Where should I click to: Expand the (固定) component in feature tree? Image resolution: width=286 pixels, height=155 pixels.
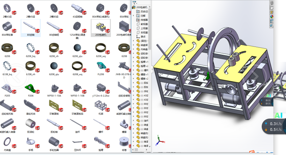(x=133, y=41)
